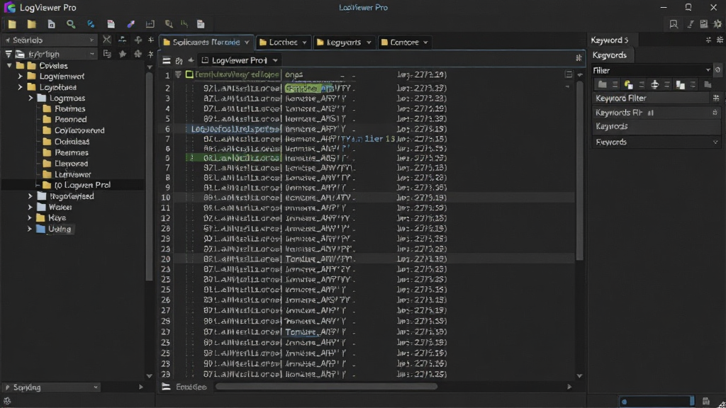The image size is (726, 408).
Task: Click the blue link icon in main toolbar
Action: [91, 24]
